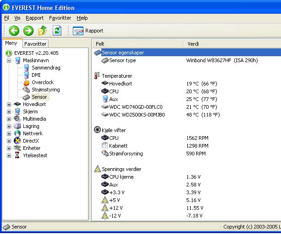281x234 pixels.
Task: Refresh the page with the Refresh icon
Action: tap(57, 31)
